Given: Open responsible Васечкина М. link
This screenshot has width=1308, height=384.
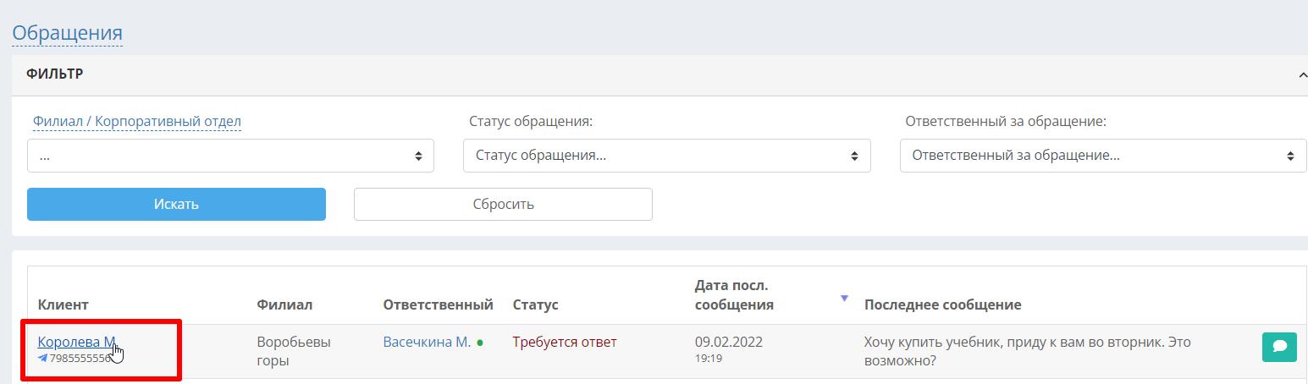Looking at the screenshot, I should (427, 343).
